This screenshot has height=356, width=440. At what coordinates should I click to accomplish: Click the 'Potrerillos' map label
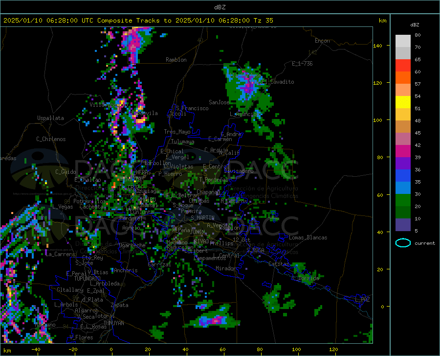coord(89,201)
